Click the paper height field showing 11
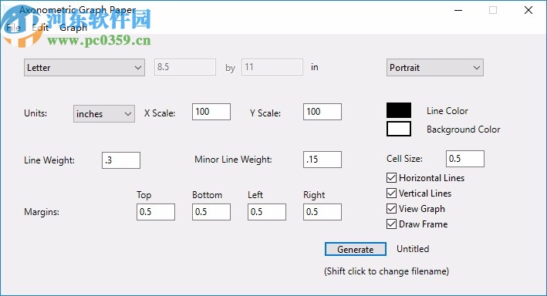Viewport: 547px width, 296px height. pyautogui.click(x=272, y=67)
